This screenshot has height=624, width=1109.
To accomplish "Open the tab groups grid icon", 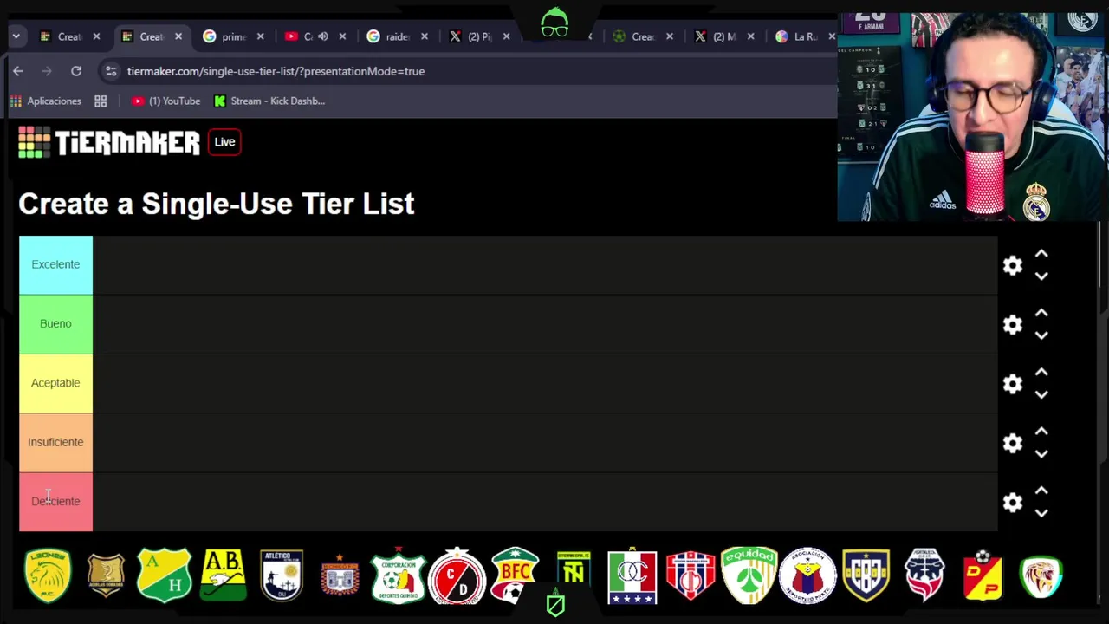I will click(x=101, y=101).
